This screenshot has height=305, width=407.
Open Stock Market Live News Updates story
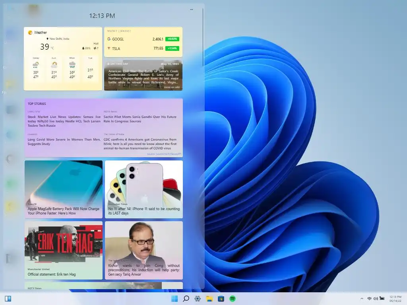coord(64,121)
